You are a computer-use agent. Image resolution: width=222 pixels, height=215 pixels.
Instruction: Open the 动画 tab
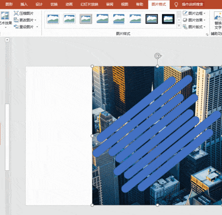click(69, 4)
